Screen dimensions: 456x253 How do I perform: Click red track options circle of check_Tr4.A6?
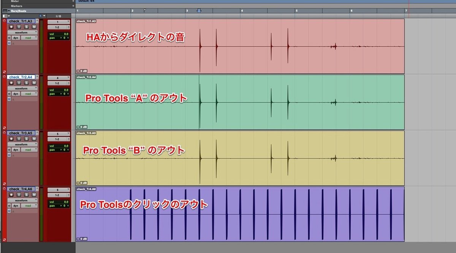click(x=4, y=188)
